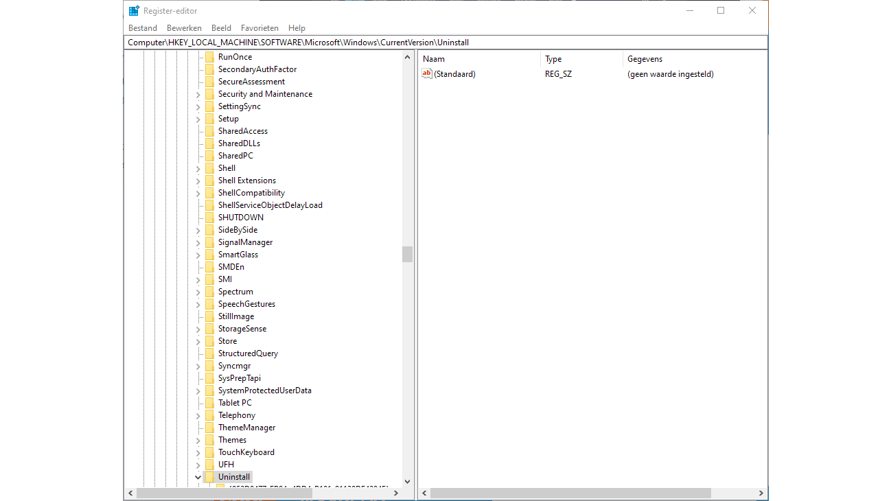This screenshot has height=501, width=891.
Task: Click the REG_SZ type cell
Action: [558, 74]
